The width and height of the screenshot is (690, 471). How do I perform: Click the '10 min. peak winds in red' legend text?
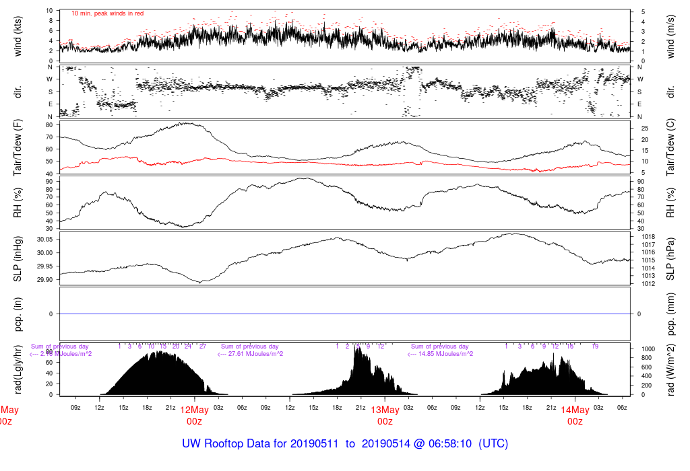(x=107, y=13)
